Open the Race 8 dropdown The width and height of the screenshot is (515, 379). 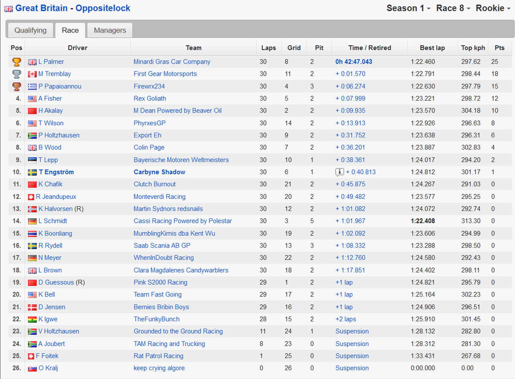453,8
